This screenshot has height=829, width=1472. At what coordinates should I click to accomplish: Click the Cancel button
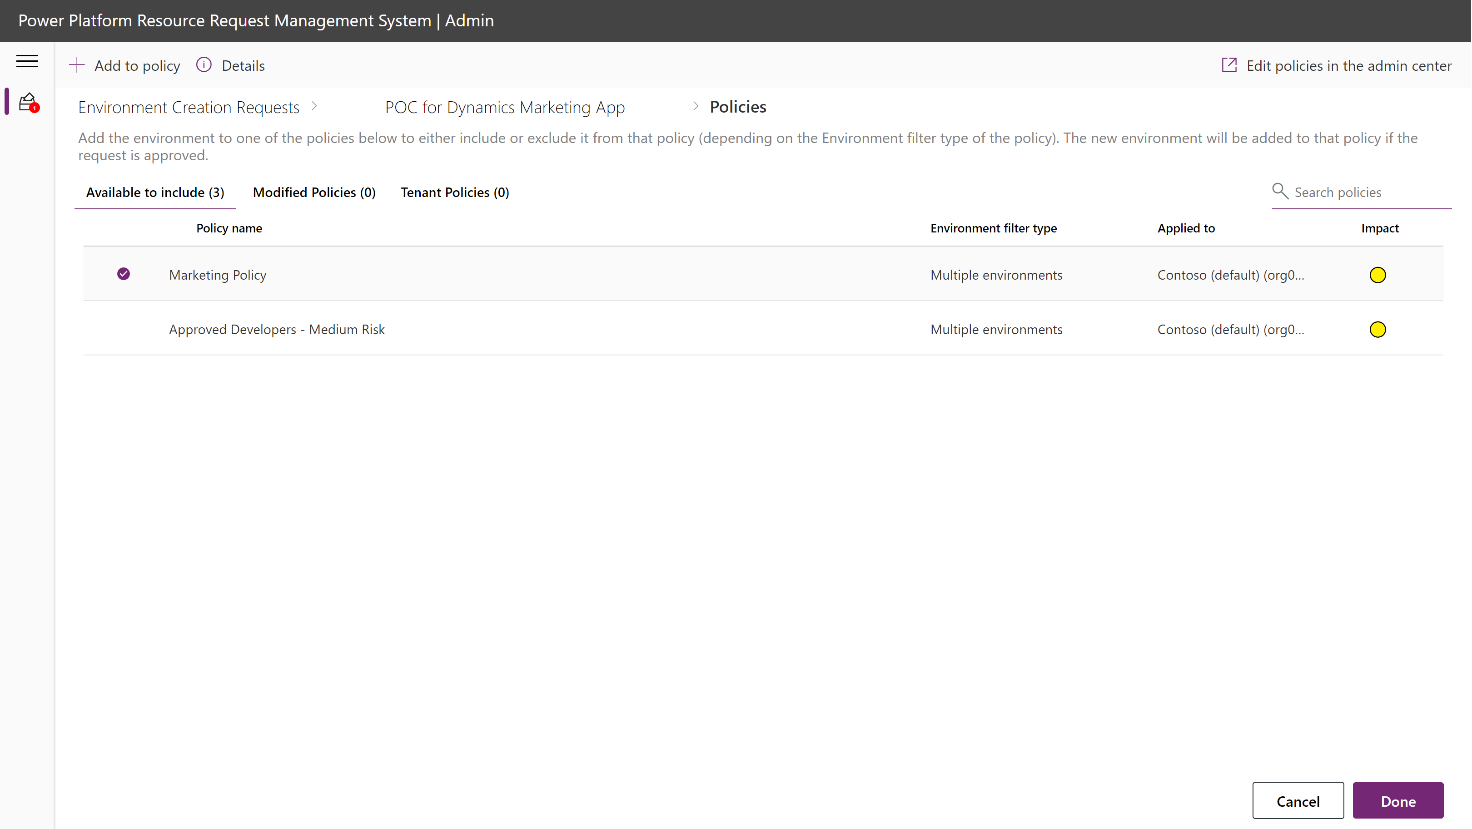click(1298, 801)
